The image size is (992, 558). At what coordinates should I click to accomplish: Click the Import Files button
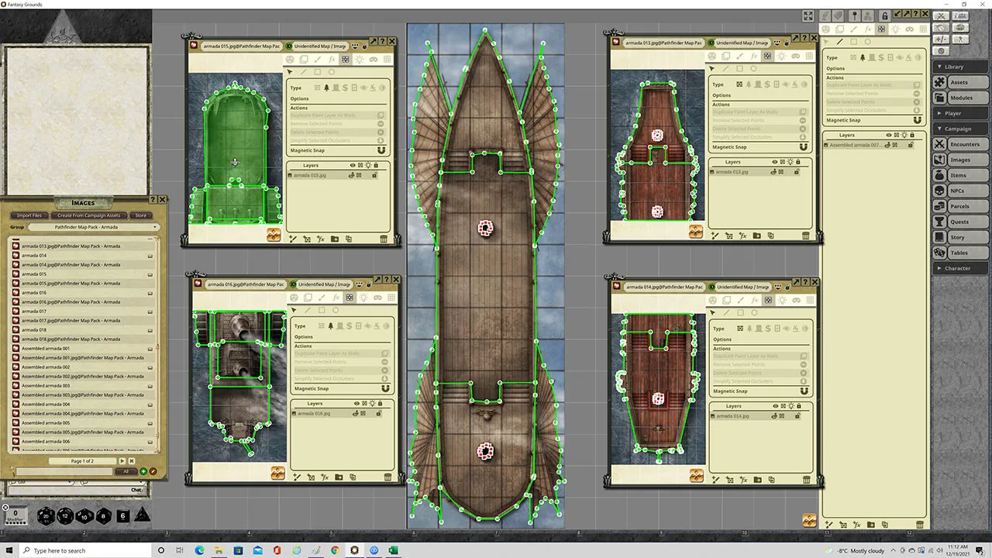(x=29, y=215)
